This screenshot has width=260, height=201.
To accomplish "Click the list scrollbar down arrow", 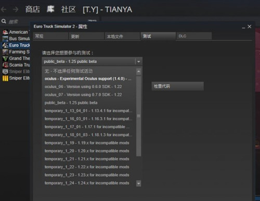I will click(x=138, y=183).
